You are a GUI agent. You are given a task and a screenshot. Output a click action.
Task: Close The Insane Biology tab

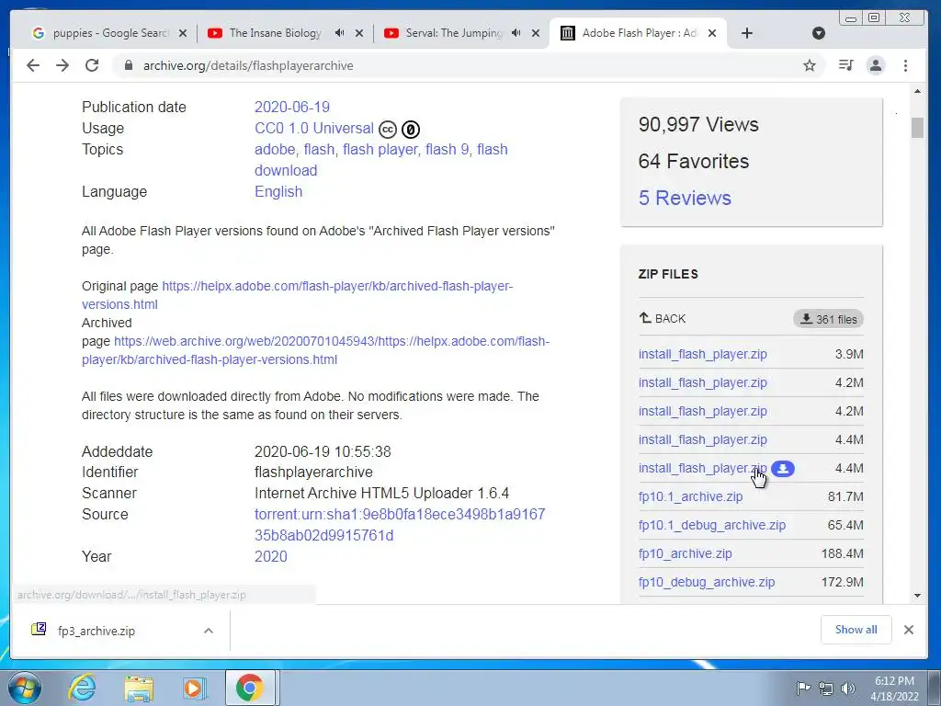click(359, 33)
